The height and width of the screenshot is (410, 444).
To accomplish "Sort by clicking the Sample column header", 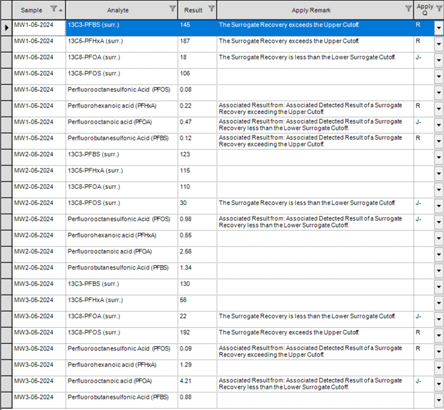I will [x=31, y=9].
